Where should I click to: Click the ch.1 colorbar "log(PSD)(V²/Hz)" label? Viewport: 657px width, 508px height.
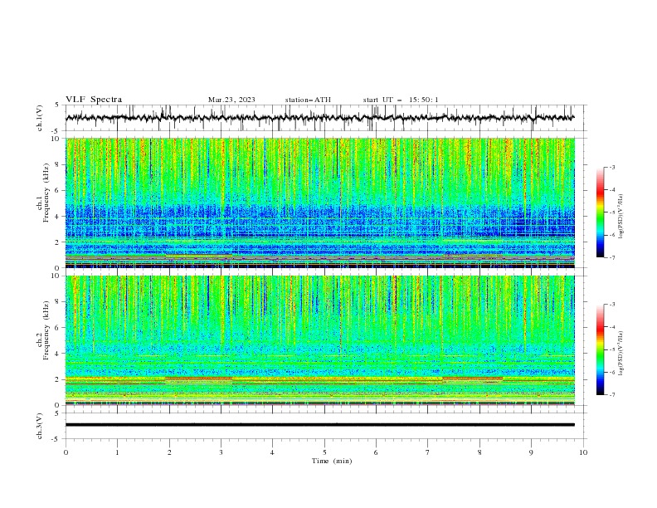click(x=620, y=217)
